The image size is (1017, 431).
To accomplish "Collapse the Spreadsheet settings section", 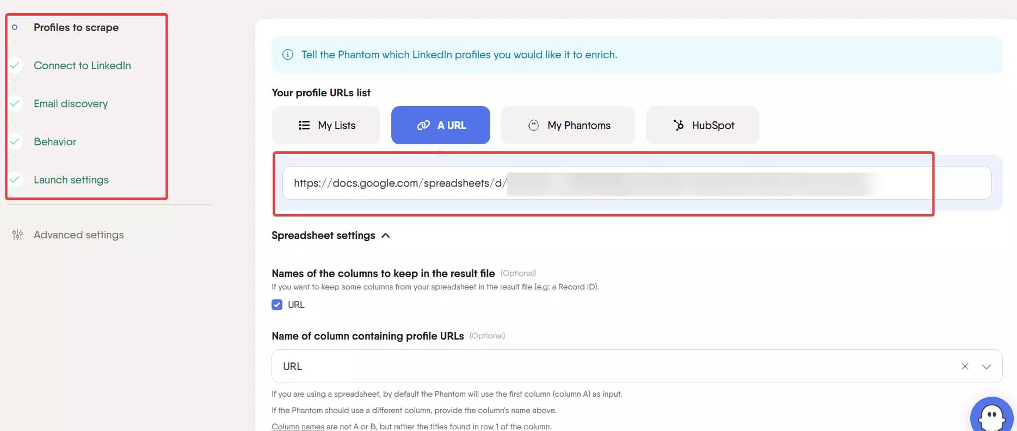I will [386, 235].
